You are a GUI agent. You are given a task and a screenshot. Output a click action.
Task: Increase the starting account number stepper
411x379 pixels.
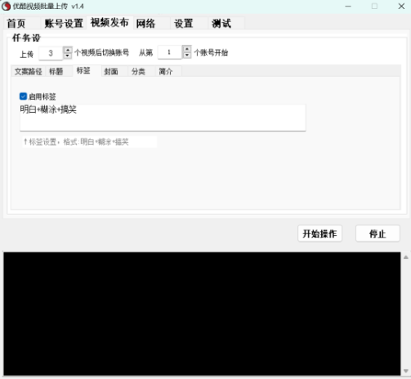pyautogui.click(x=187, y=49)
